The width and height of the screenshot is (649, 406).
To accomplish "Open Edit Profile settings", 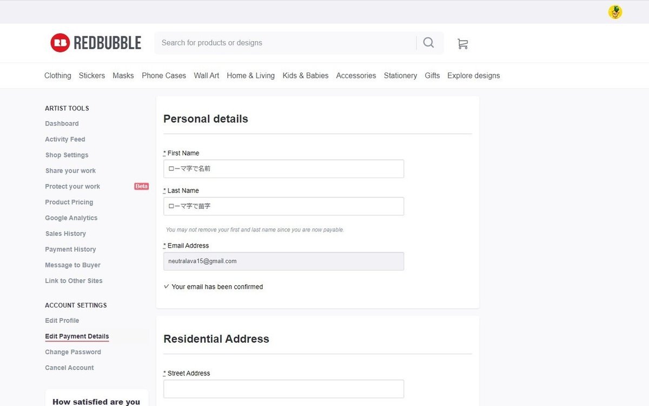I will point(62,320).
